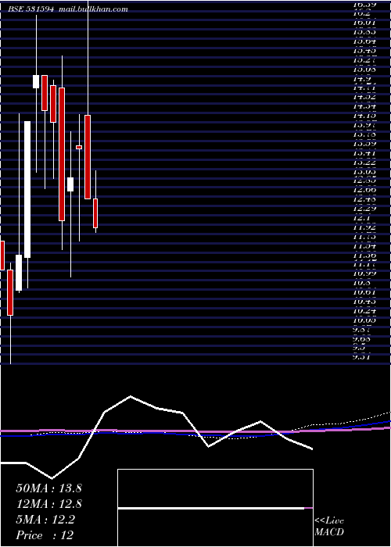
Task: Click the 5MA : 12.2 value
Action: click(45, 520)
